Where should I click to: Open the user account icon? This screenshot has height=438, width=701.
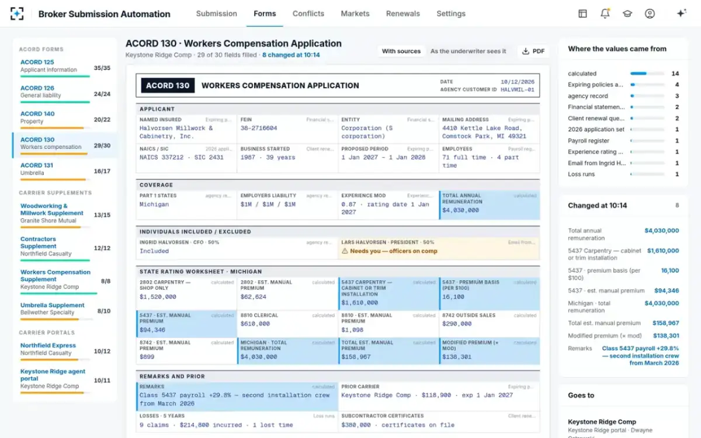tap(650, 13)
